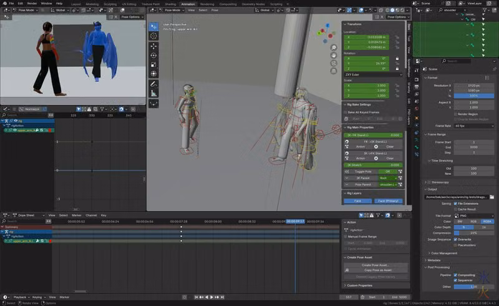Enable the Render Region checkbox
This screenshot has width=499, height=306.
coord(456,114)
